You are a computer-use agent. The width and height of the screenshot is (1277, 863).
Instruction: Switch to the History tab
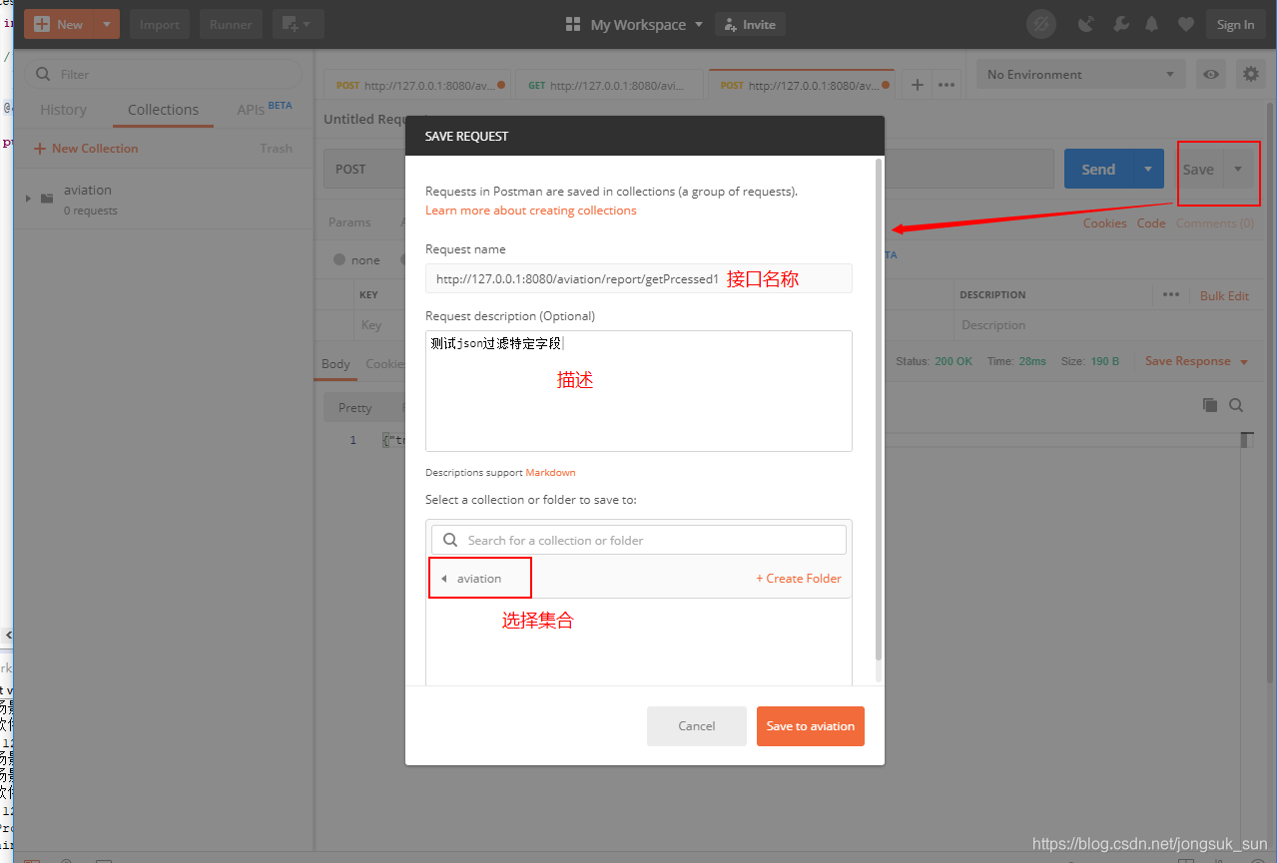pyautogui.click(x=63, y=110)
